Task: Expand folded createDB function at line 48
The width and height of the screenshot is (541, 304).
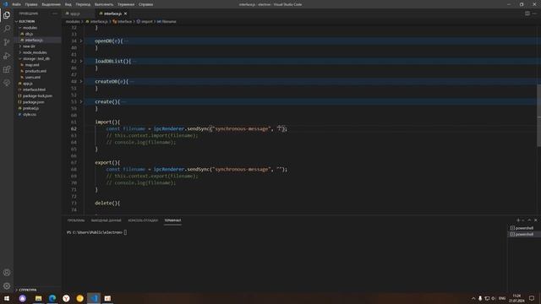Action: click(81, 82)
